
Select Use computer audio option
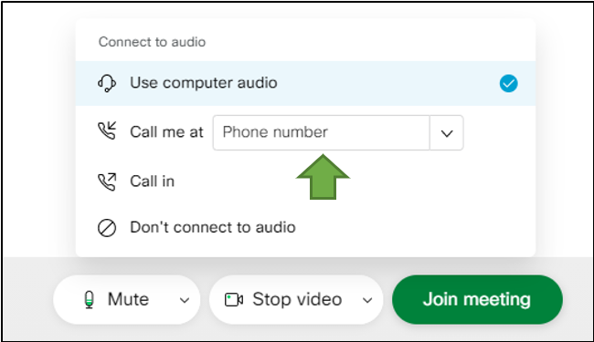tap(305, 83)
